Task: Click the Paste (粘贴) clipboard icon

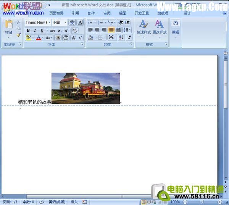Action: click(x=9, y=24)
